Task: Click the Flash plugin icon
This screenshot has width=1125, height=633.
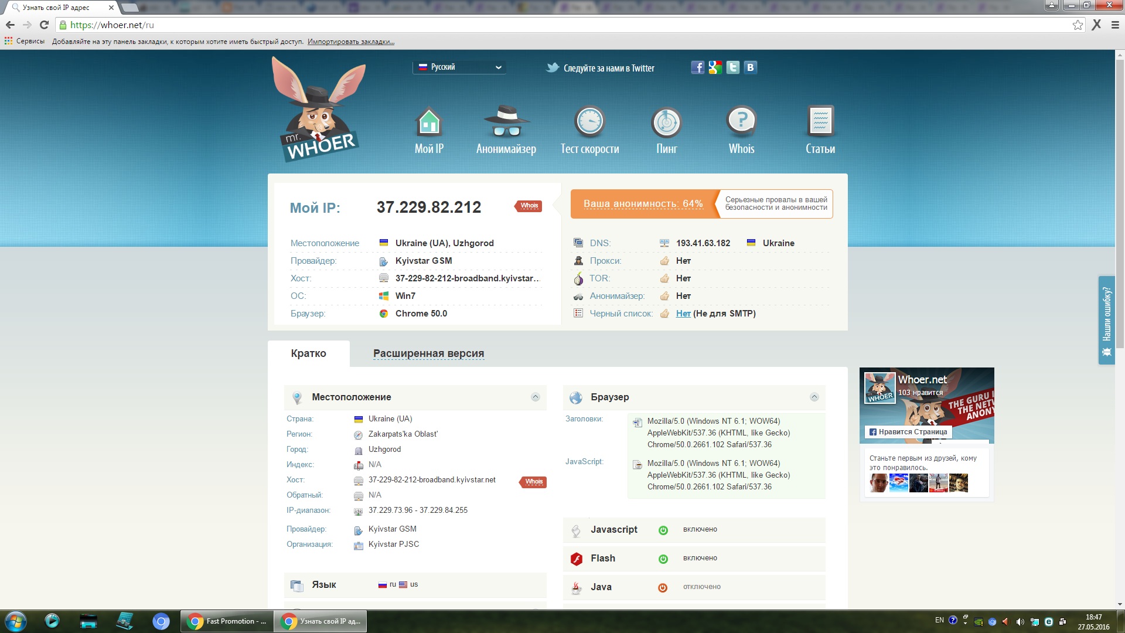Action: [x=577, y=559]
